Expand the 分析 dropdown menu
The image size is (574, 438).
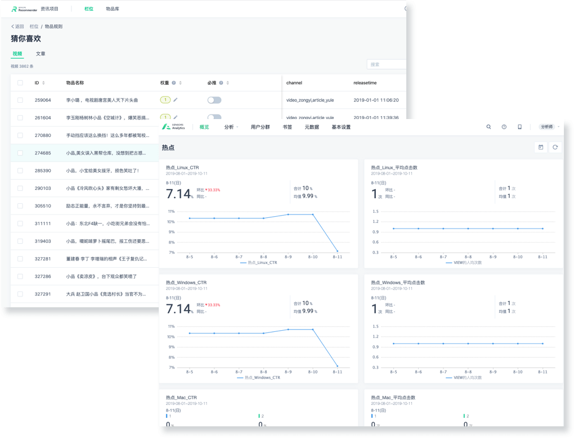pos(231,127)
